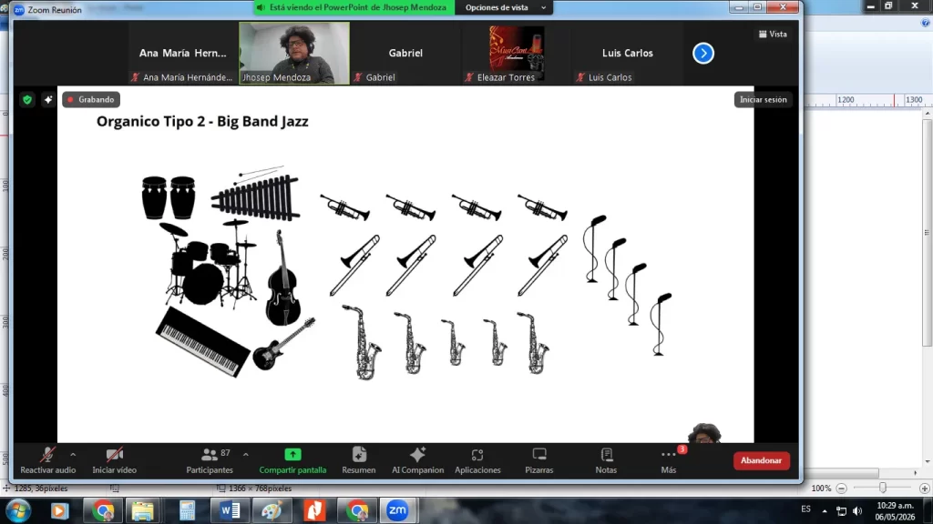Click Paint's vertical scrollbar
This screenshot has height=524, width=933.
pyautogui.click(x=927, y=233)
